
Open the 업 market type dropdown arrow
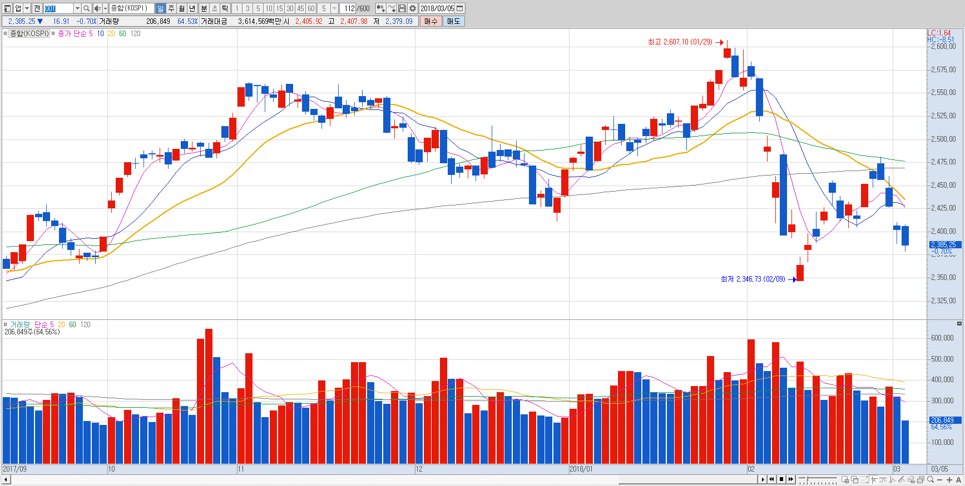27,8
